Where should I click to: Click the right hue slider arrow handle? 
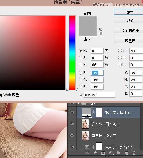77,90
